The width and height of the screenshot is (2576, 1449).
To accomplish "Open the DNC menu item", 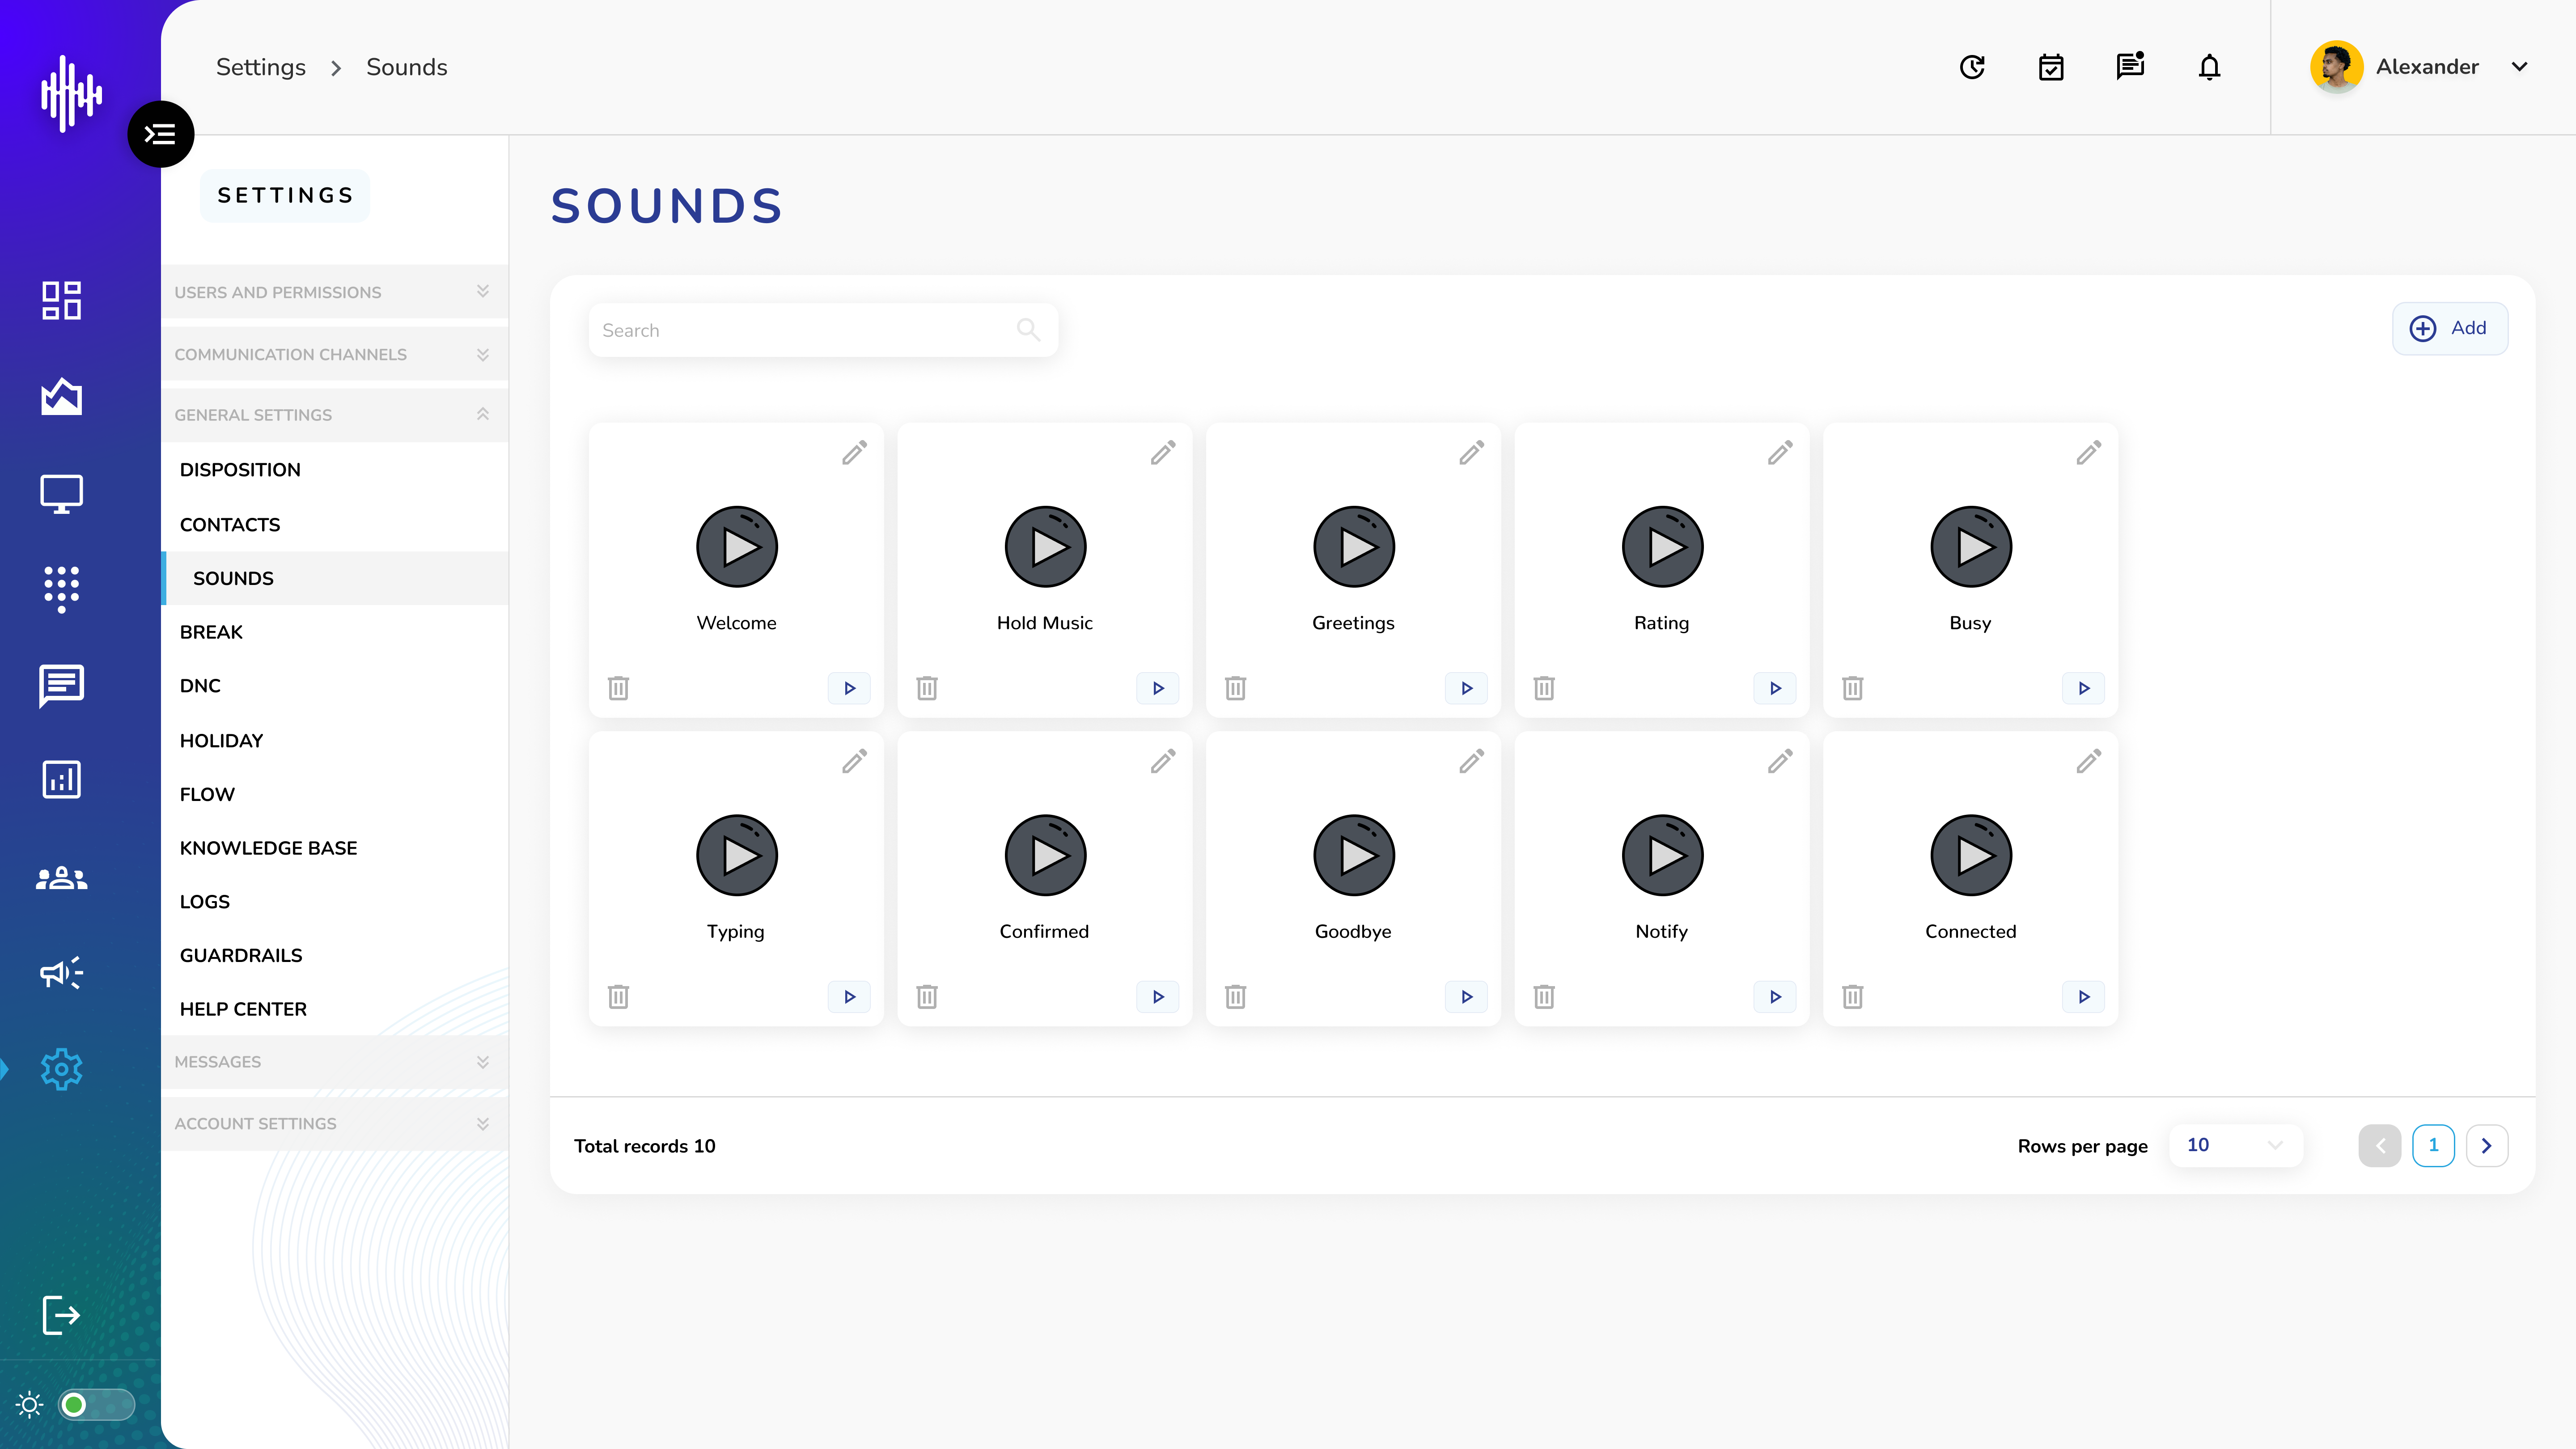I will click(200, 686).
